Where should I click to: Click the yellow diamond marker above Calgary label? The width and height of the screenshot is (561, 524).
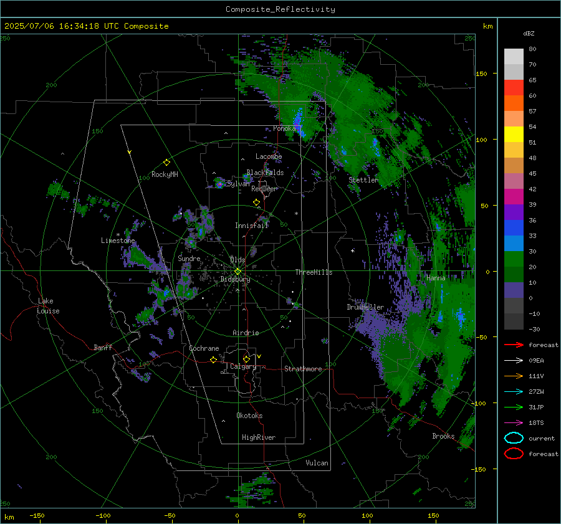pyautogui.click(x=246, y=359)
